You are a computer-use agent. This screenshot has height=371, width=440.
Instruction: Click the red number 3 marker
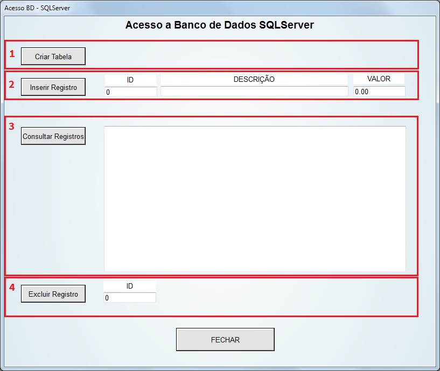click(11, 127)
